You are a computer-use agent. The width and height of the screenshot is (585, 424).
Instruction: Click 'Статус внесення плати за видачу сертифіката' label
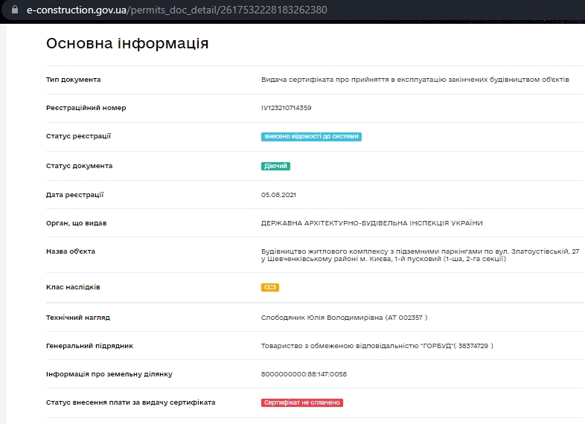[130, 402]
